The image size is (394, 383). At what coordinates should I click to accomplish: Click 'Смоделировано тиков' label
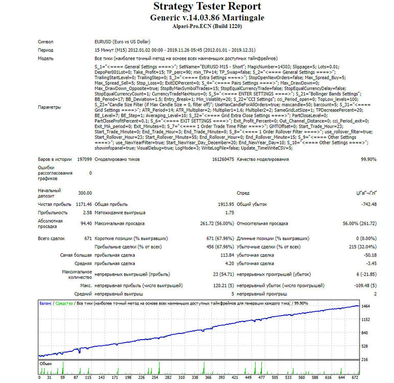point(117,159)
